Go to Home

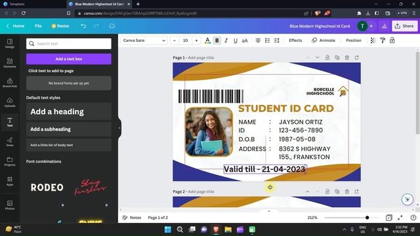pos(16,26)
